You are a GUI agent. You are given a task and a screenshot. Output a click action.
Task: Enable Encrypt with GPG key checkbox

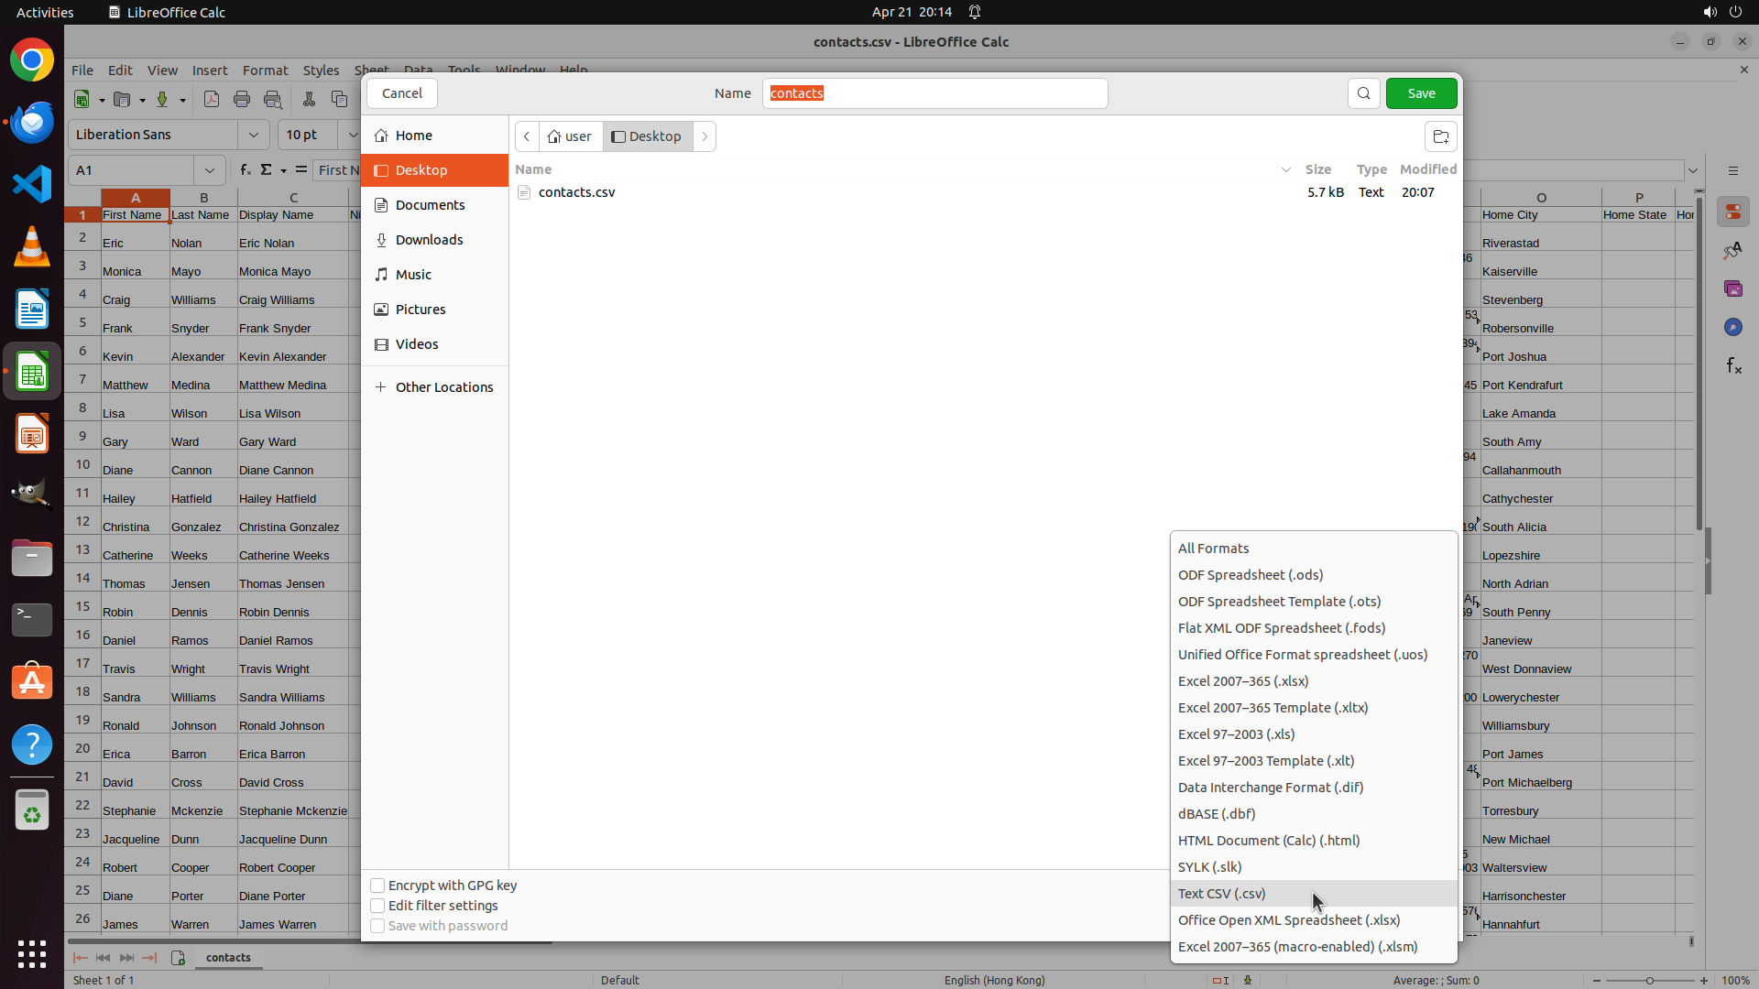(x=377, y=886)
